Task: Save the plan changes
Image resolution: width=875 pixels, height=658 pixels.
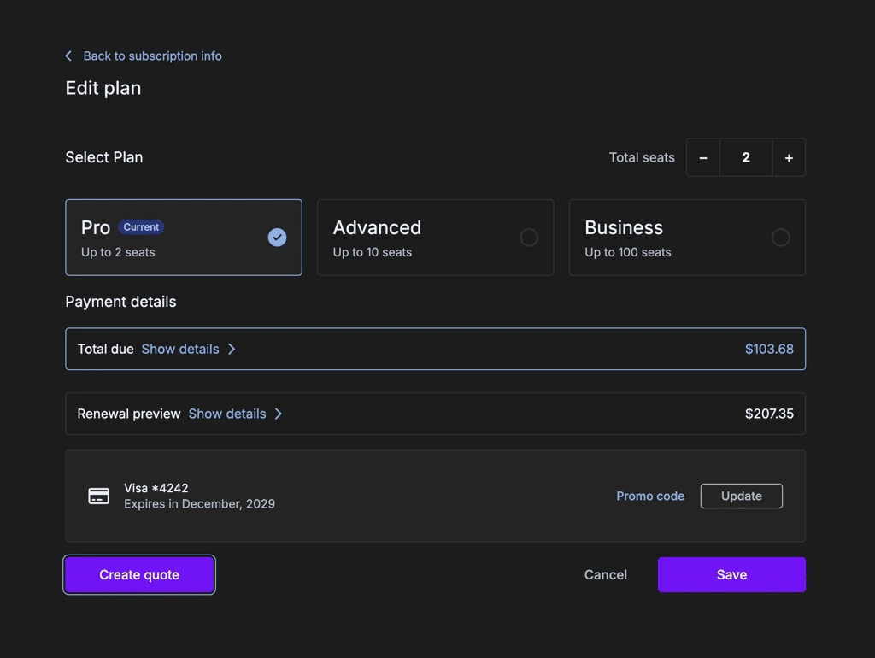Action: tap(731, 574)
